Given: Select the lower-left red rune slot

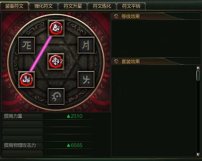Looking at the screenshot, I should tap(26, 79).
